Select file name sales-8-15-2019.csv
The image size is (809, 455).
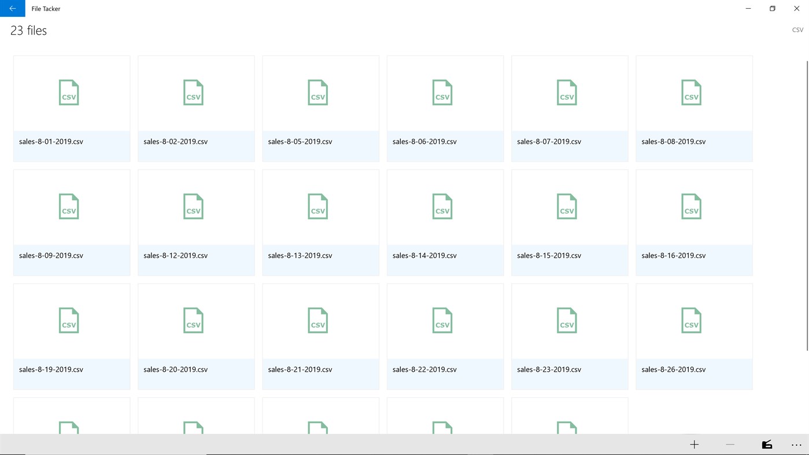pyautogui.click(x=549, y=256)
